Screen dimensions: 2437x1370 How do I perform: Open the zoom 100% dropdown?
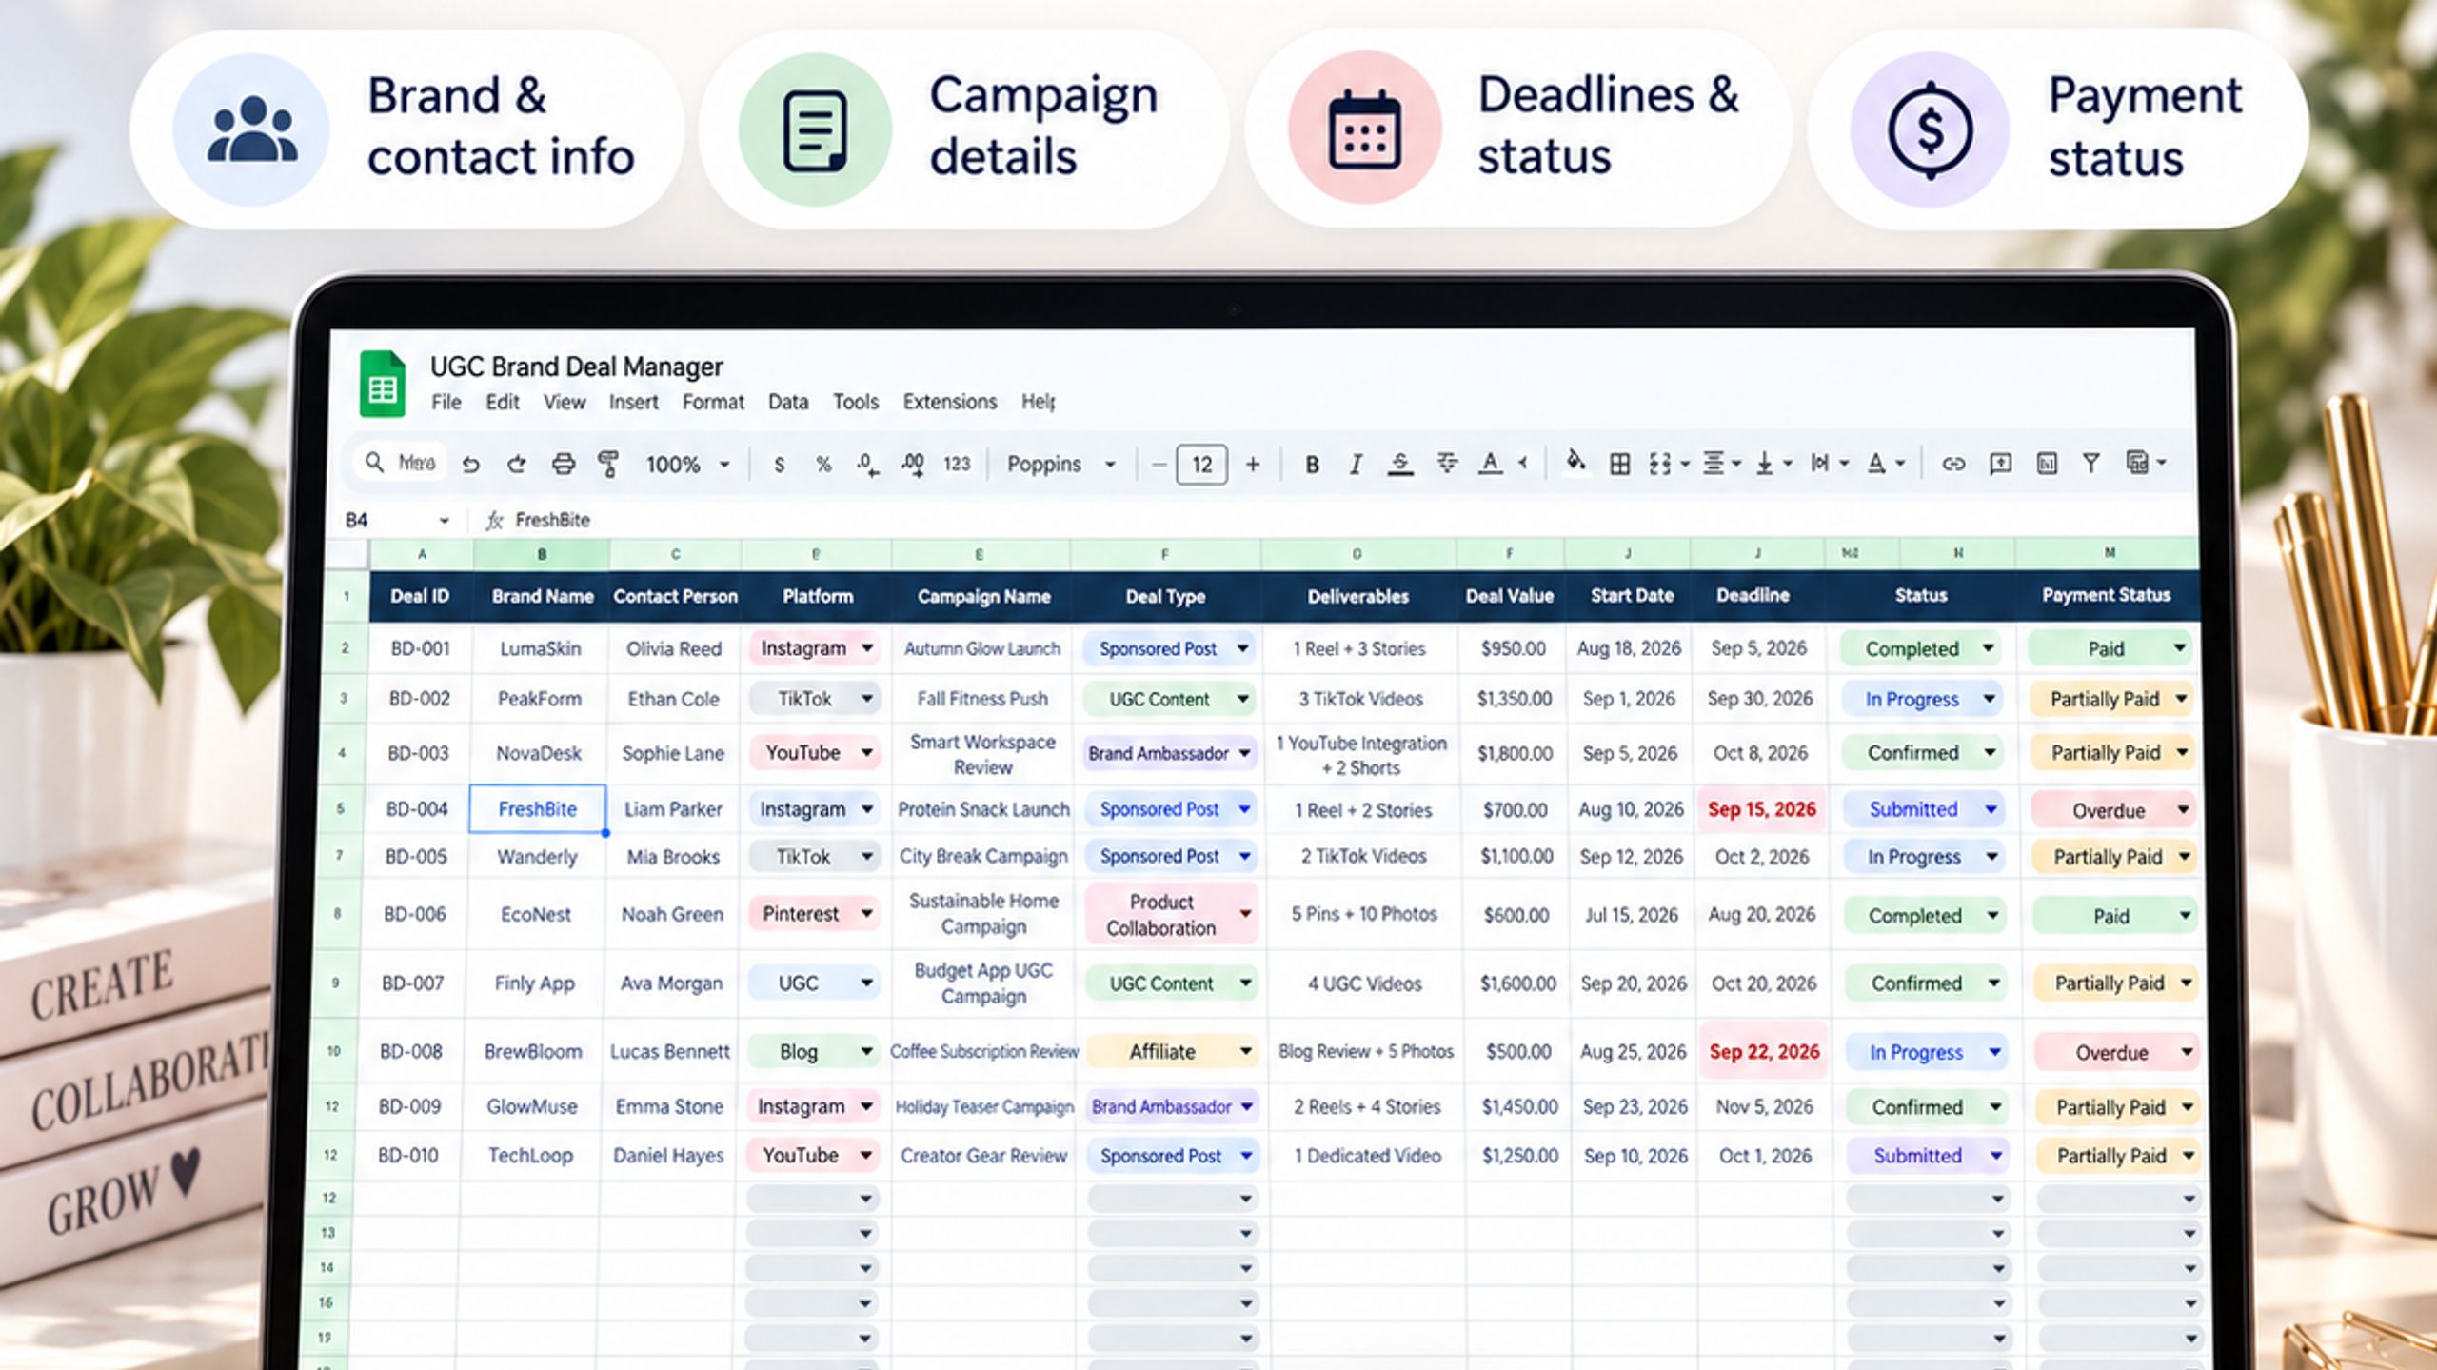tap(688, 465)
